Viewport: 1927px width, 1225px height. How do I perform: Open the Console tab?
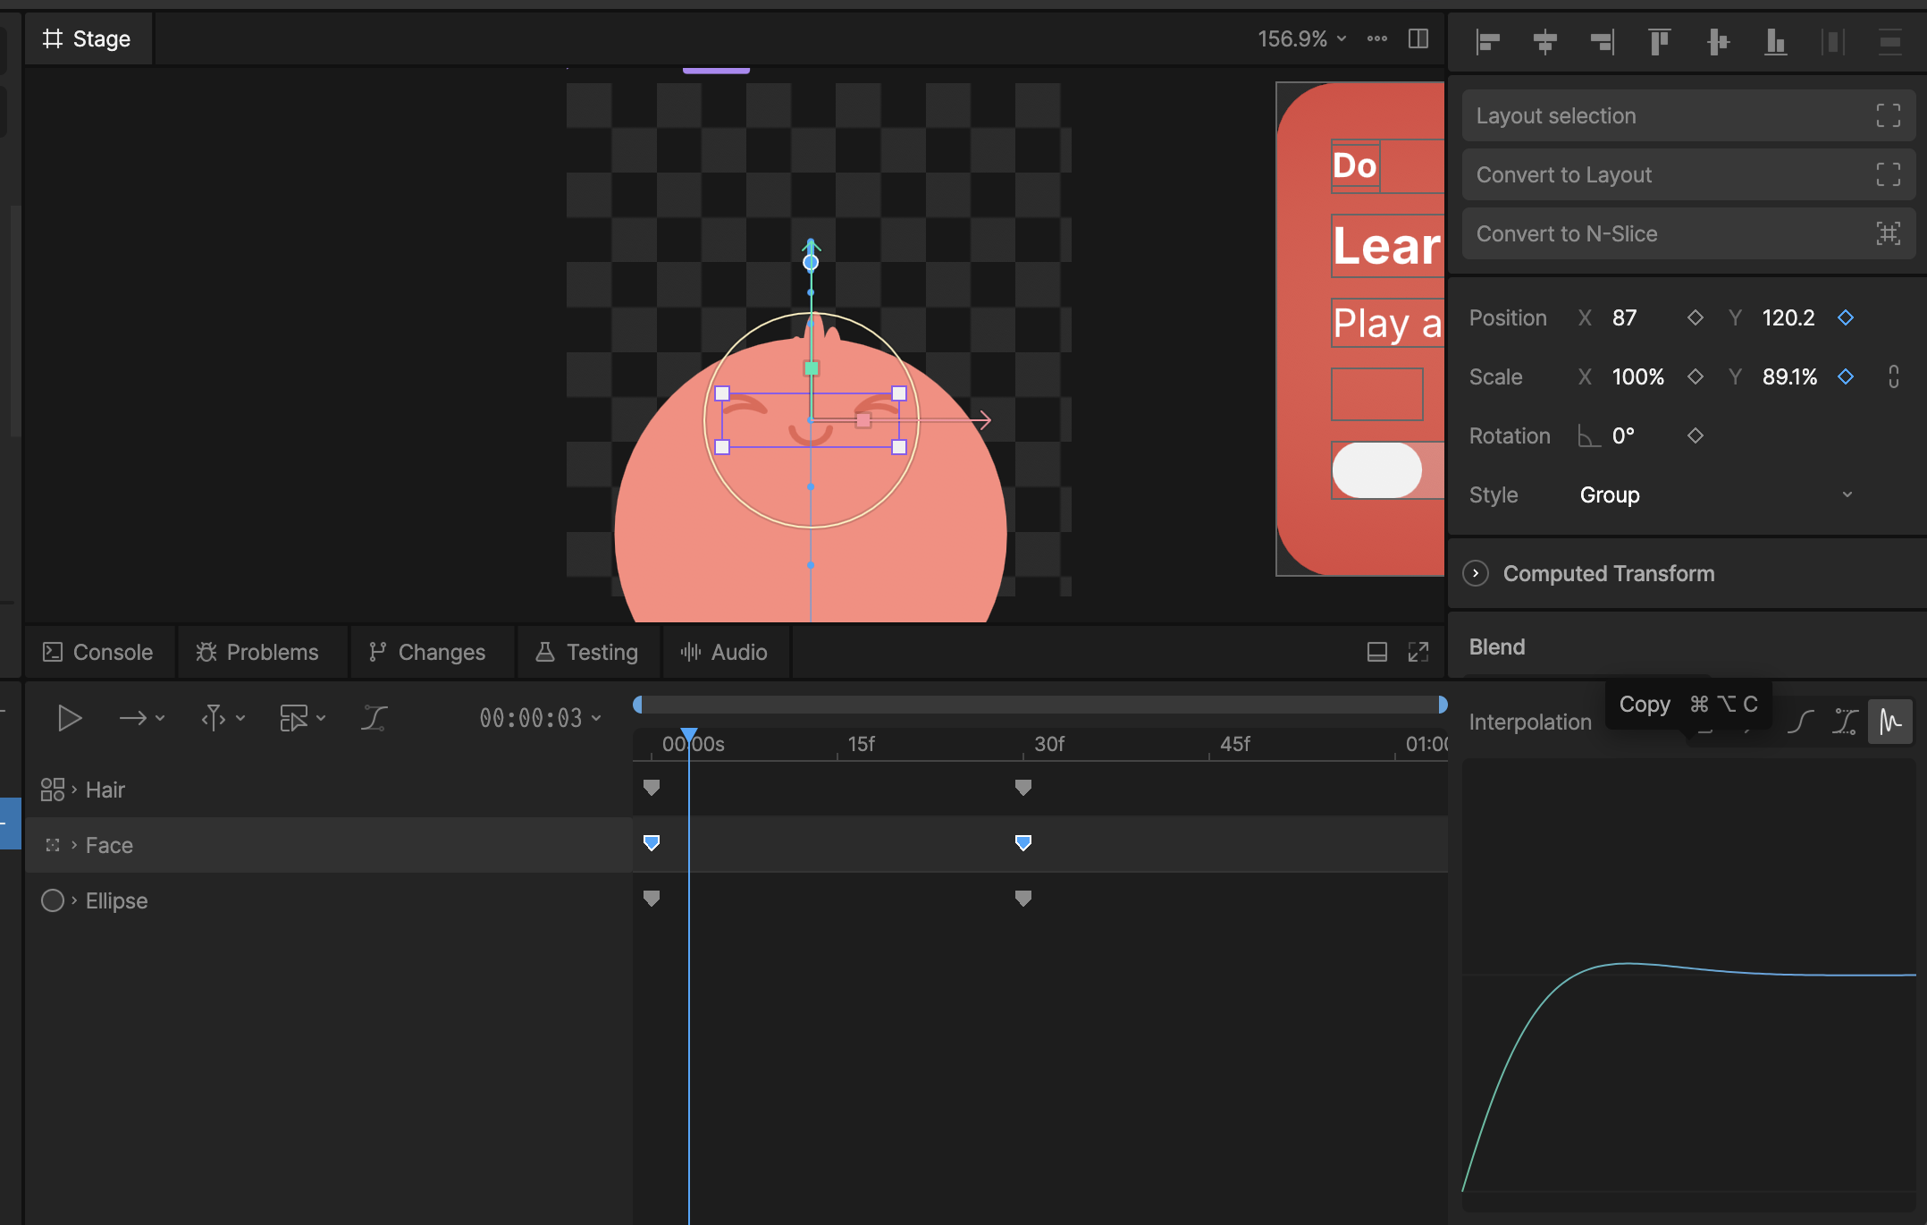[x=98, y=652]
